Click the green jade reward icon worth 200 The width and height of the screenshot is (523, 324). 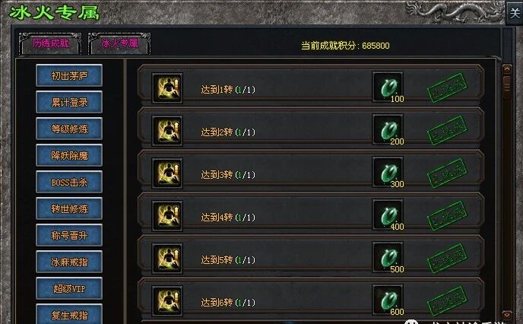(x=388, y=130)
